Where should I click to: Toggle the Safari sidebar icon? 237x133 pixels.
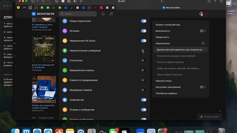(x=33, y=1)
